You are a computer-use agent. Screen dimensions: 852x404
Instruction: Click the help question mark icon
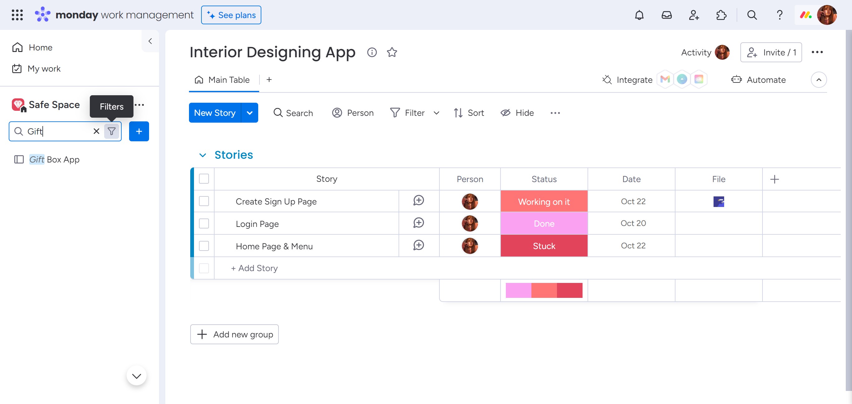779,15
